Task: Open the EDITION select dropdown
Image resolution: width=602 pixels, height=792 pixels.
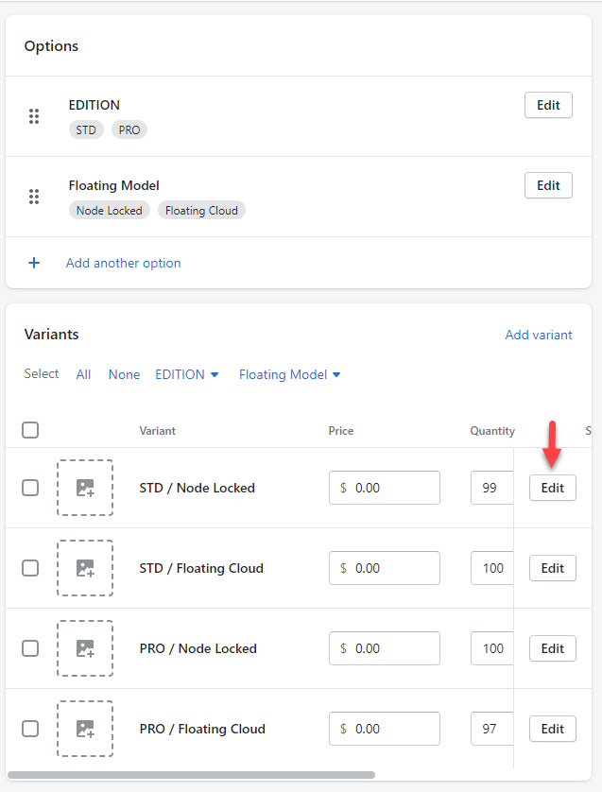Action: click(187, 375)
